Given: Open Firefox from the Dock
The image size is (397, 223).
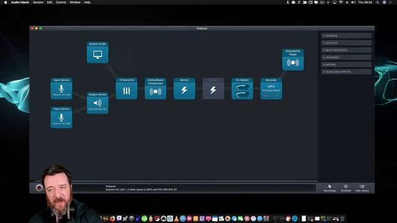Looking at the screenshot, I should click(112, 219).
